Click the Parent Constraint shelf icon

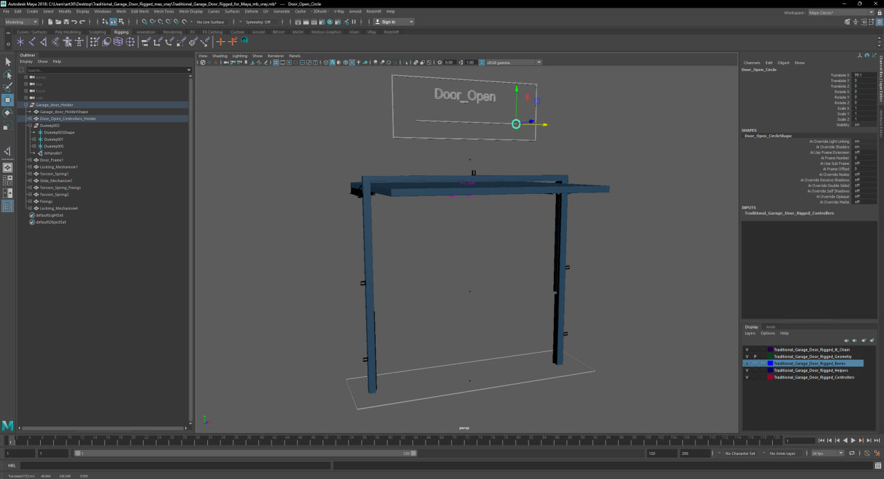click(x=145, y=42)
